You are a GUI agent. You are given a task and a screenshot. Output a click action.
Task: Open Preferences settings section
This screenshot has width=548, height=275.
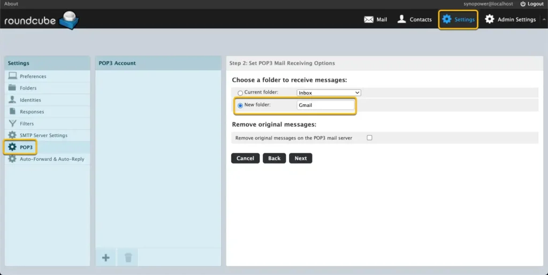pyautogui.click(x=47, y=76)
